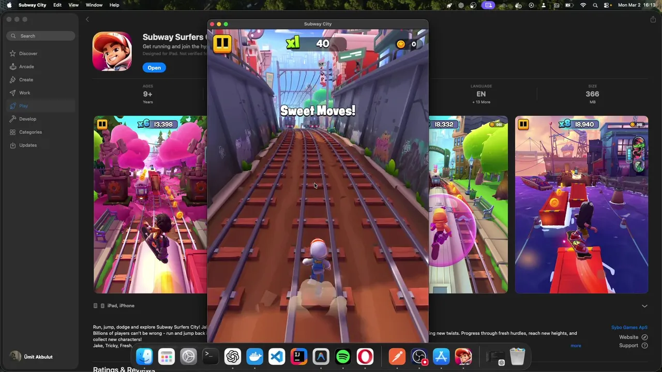Viewport: 662px width, 372px height.
Task: Click the rocket icon in the menu bar
Action: pyautogui.click(x=449, y=5)
